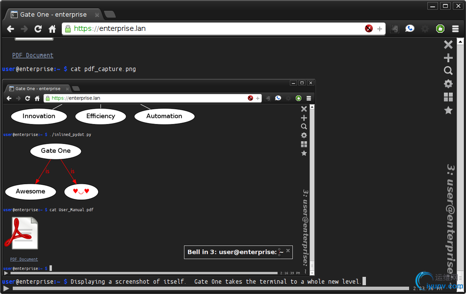Click the 'Gate One' graph node

click(55, 151)
